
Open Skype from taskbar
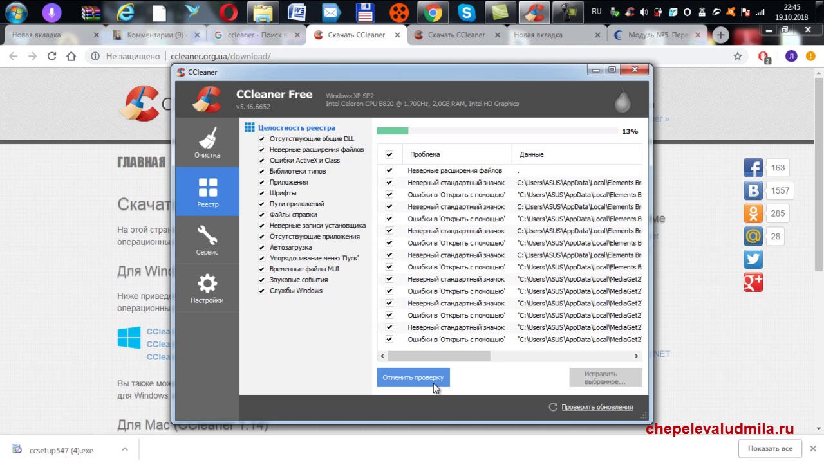coord(466,12)
